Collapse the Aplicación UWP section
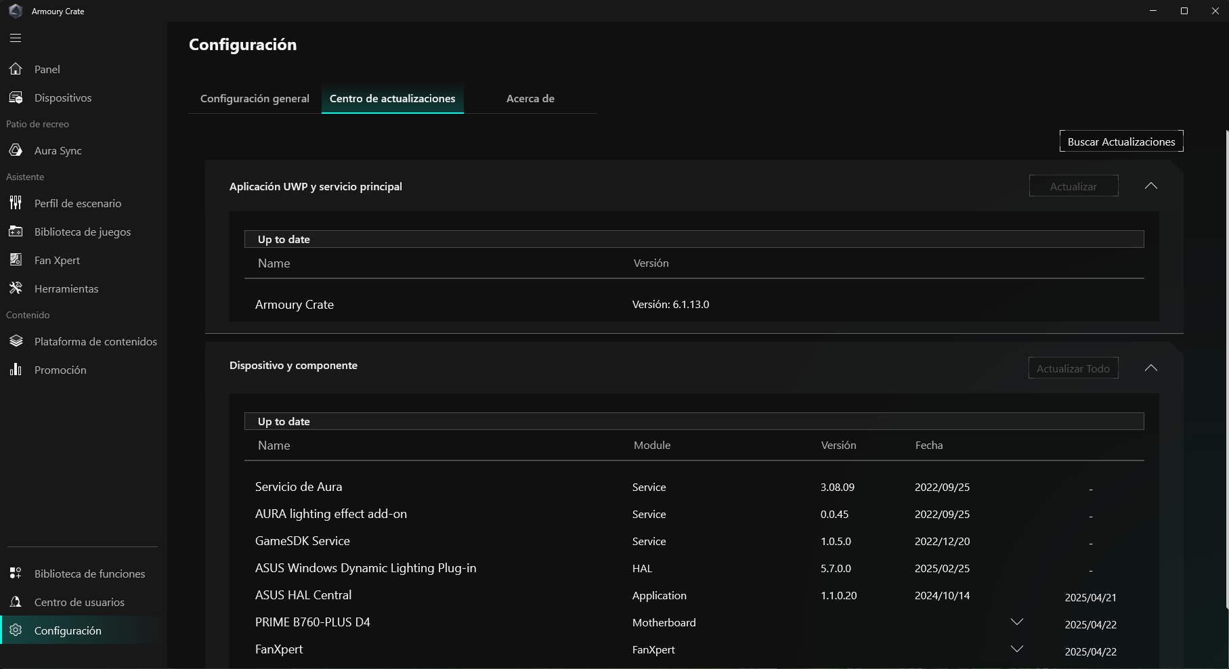The height and width of the screenshot is (669, 1229). click(x=1151, y=186)
